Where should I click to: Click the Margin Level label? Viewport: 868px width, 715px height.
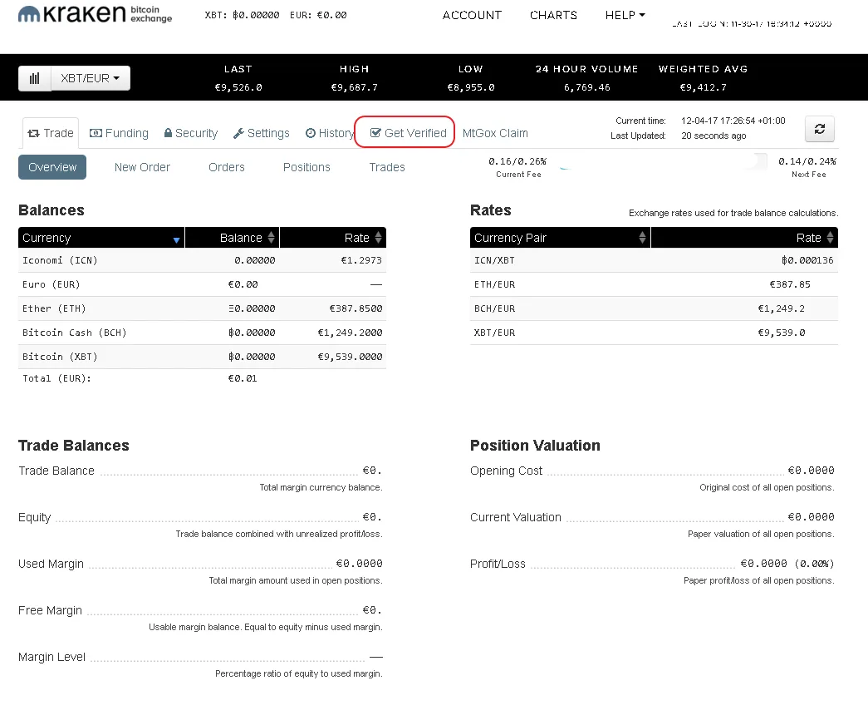coord(51,657)
